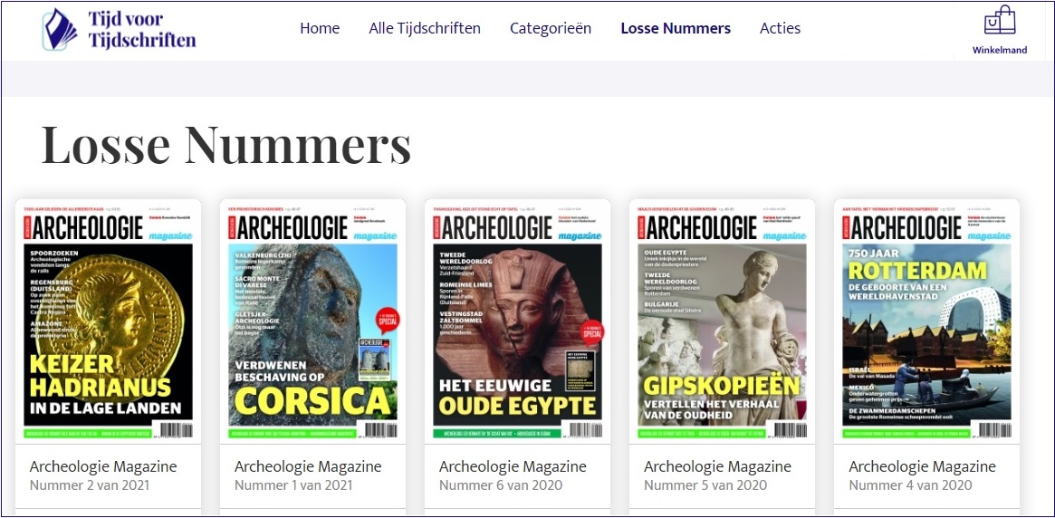Open the Corsica magazine cover
This screenshot has width=1055, height=518.
pos(312,321)
